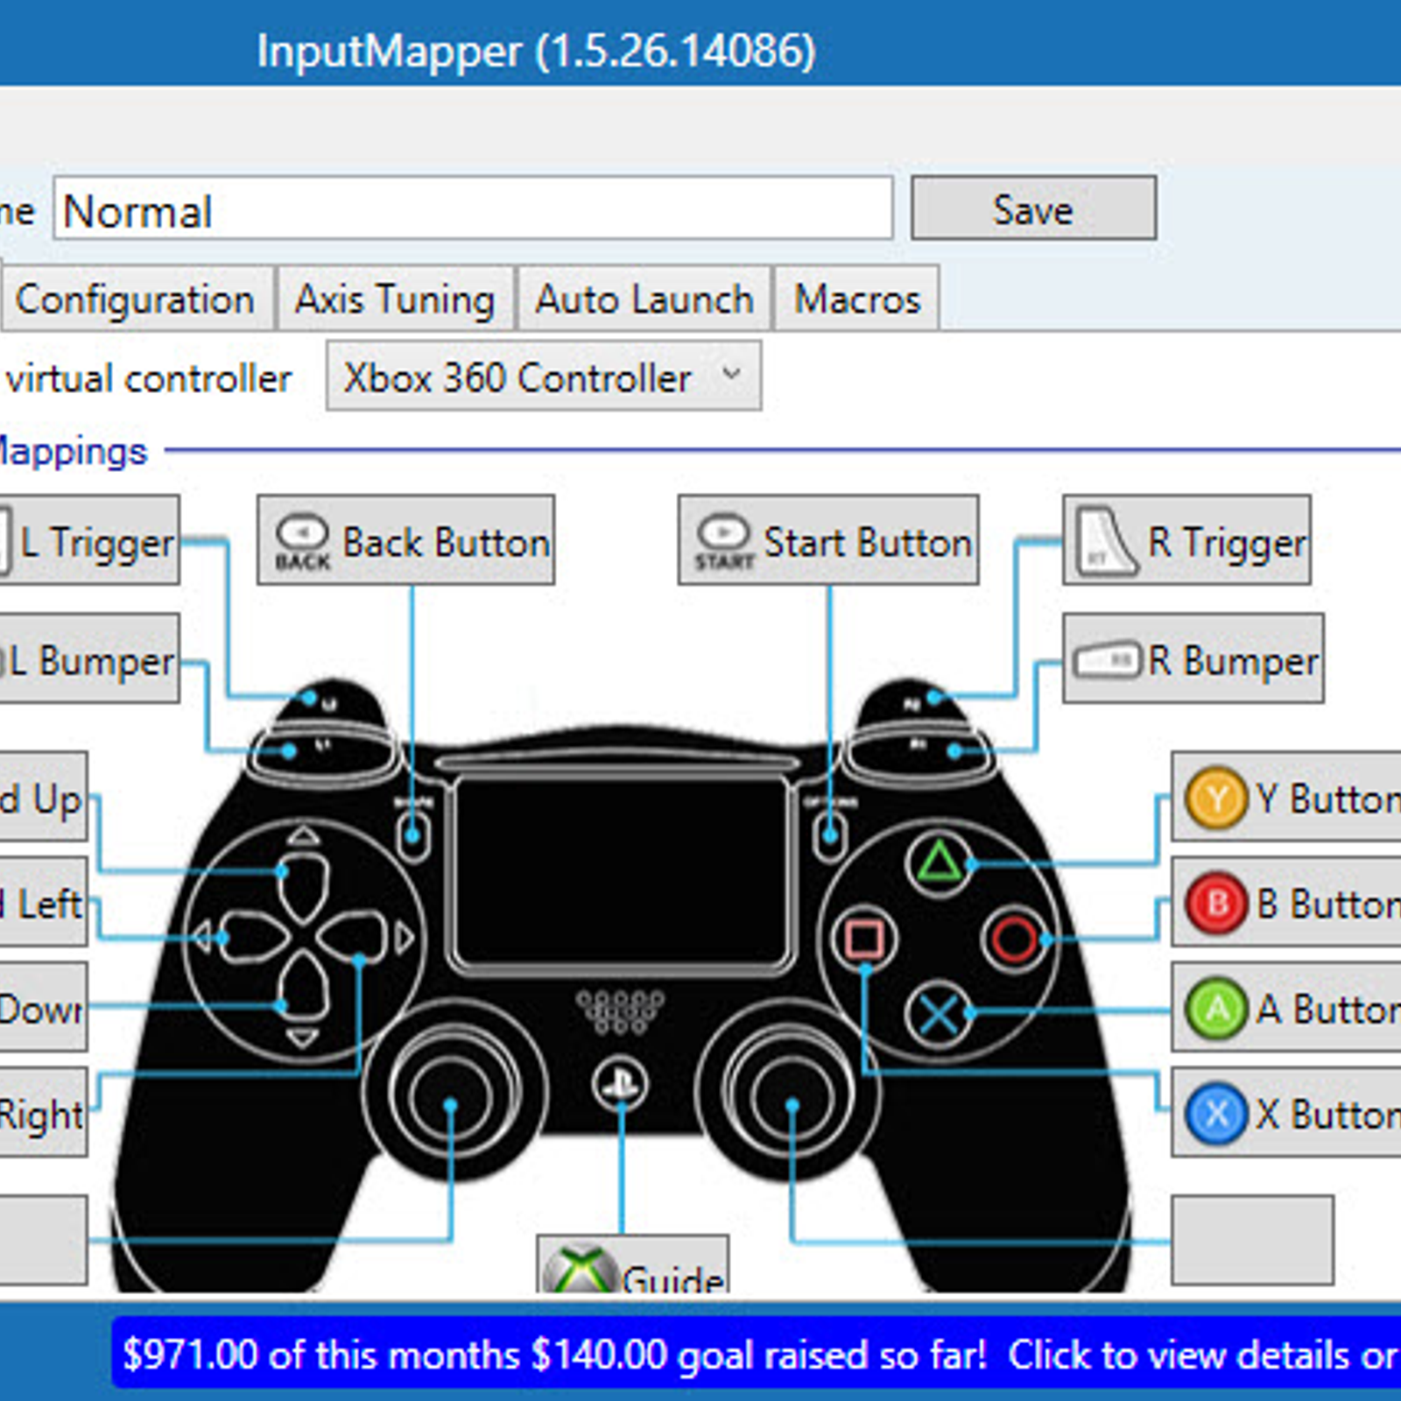The height and width of the screenshot is (1401, 1401).
Task: Click the Start Button mapping icon
Action: (723, 540)
